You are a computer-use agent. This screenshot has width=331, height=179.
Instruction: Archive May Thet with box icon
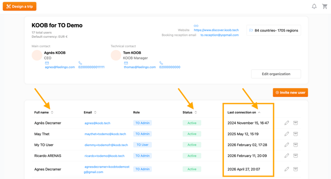click(295, 134)
